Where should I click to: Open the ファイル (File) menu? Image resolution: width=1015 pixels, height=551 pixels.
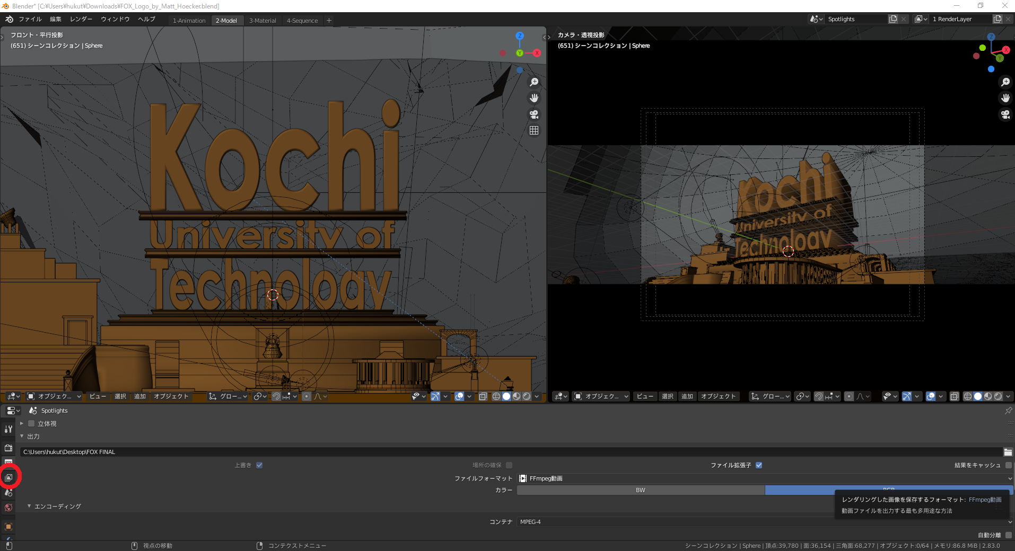click(30, 19)
